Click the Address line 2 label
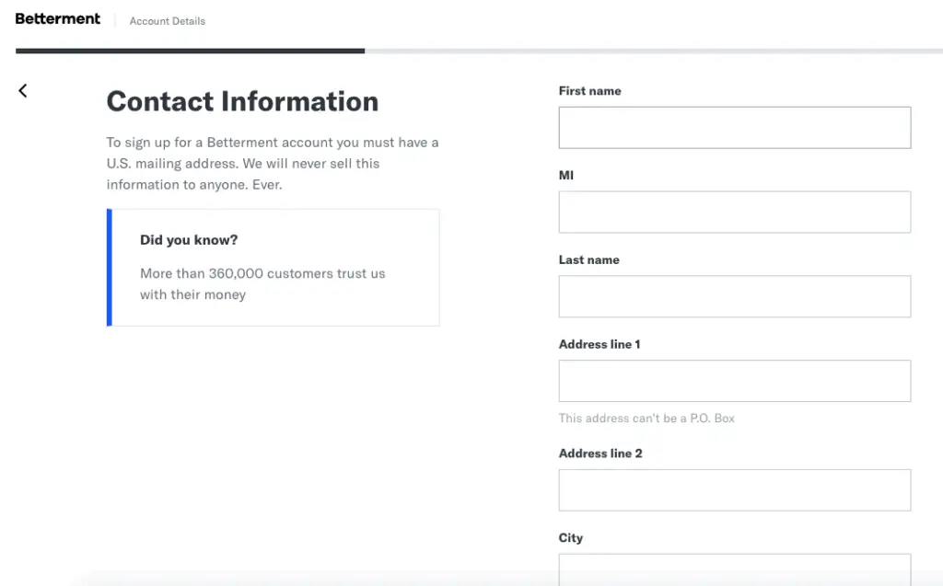Image resolution: width=943 pixels, height=586 pixels. 600,453
